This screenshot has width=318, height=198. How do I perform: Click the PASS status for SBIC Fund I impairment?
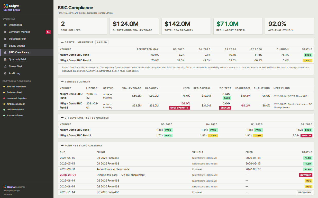pyautogui.click(x=308, y=55)
